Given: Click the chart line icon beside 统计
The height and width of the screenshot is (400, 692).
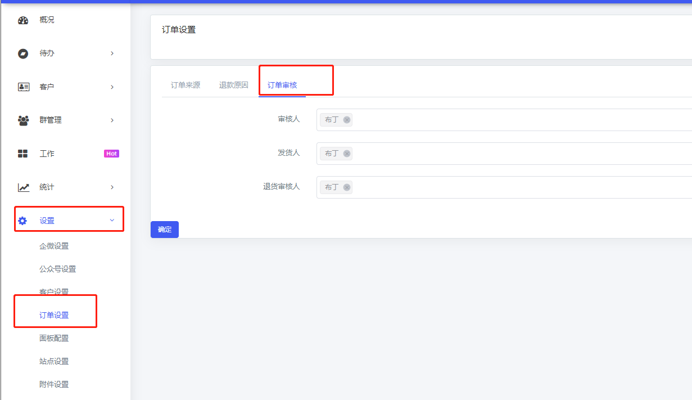Looking at the screenshot, I should point(24,187).
